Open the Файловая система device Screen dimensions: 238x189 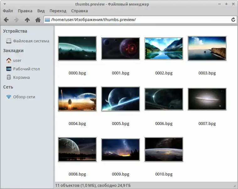pos(28,41)
